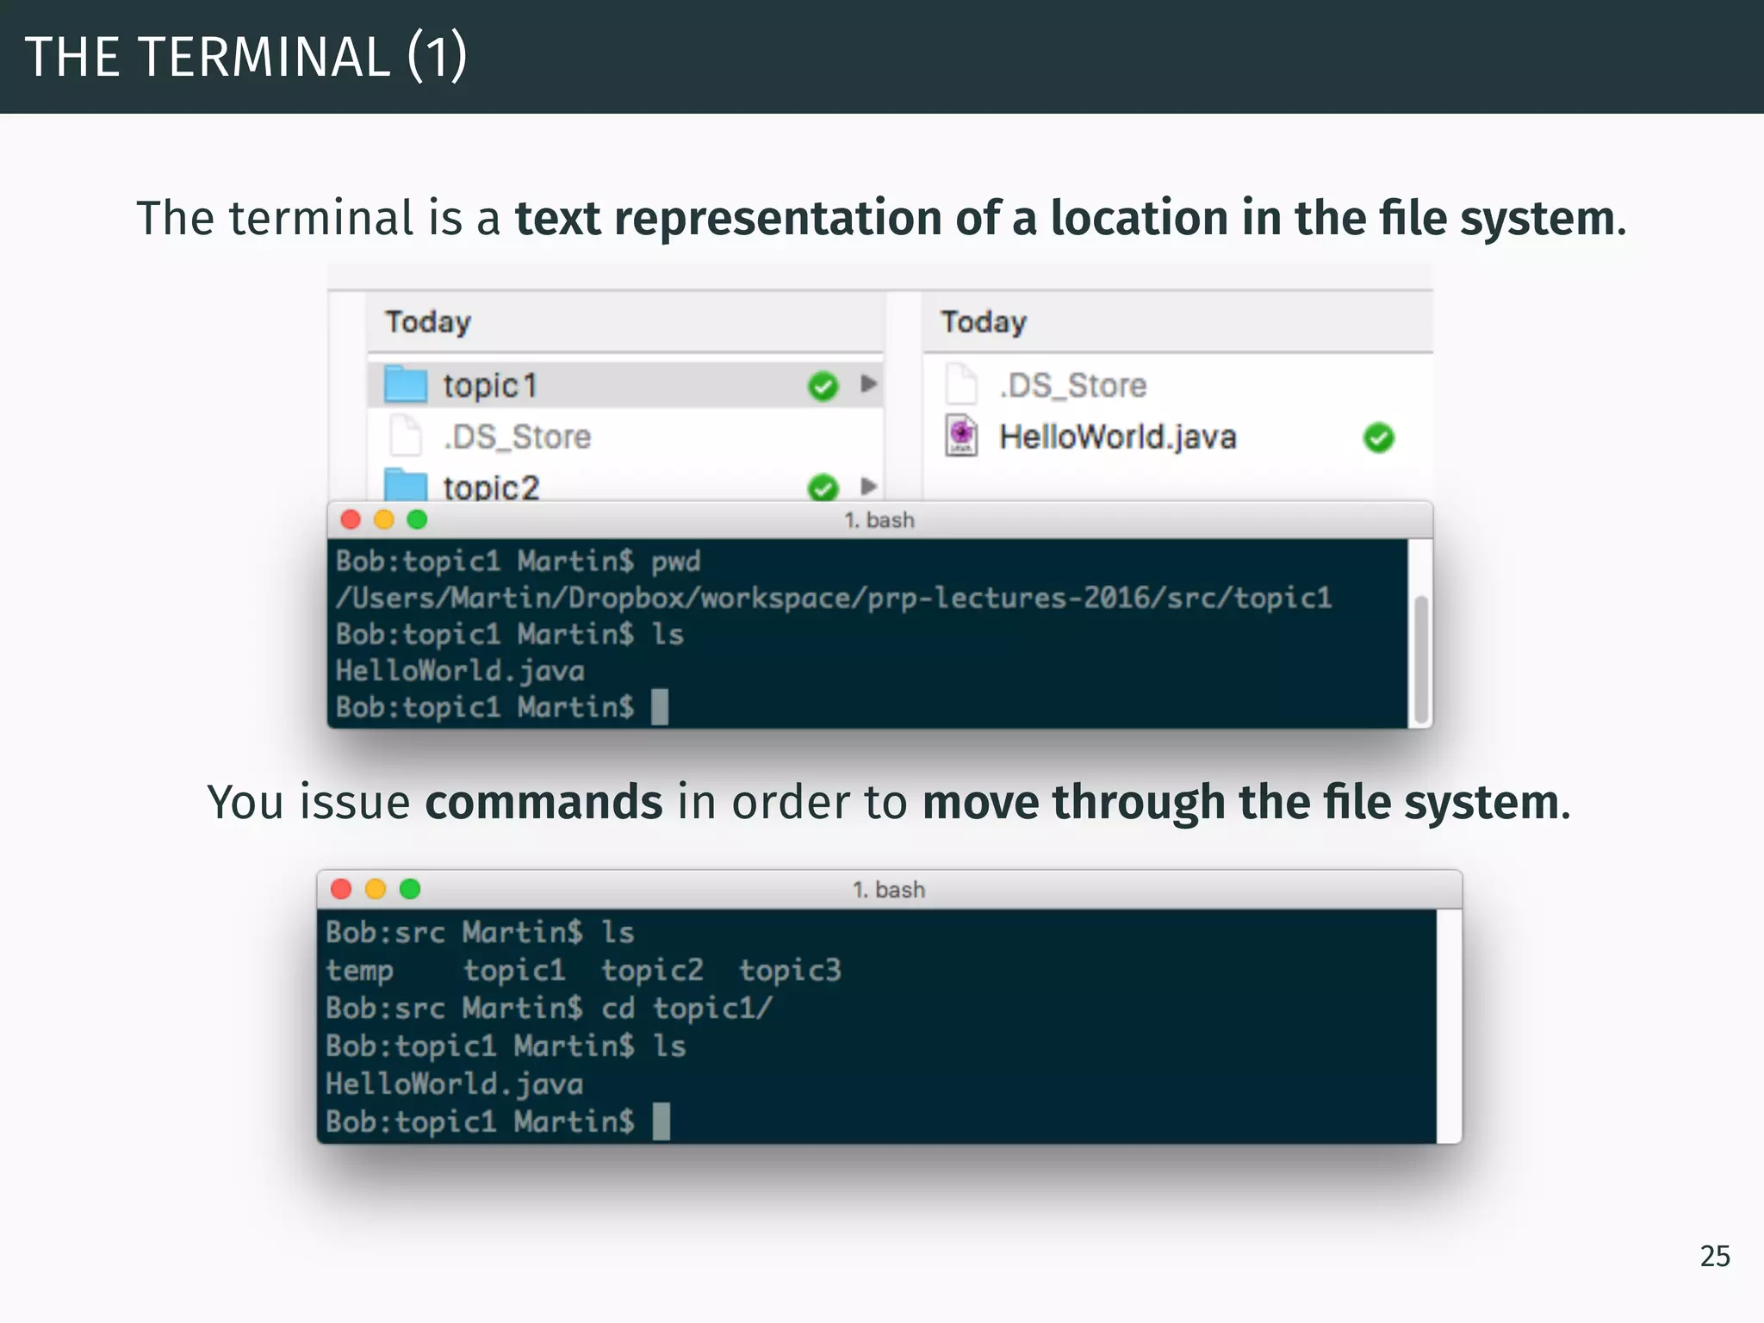Click cursor at lower terminal prompt
Screen dimensions: 1764x1323
click(x=661, y=1121)
